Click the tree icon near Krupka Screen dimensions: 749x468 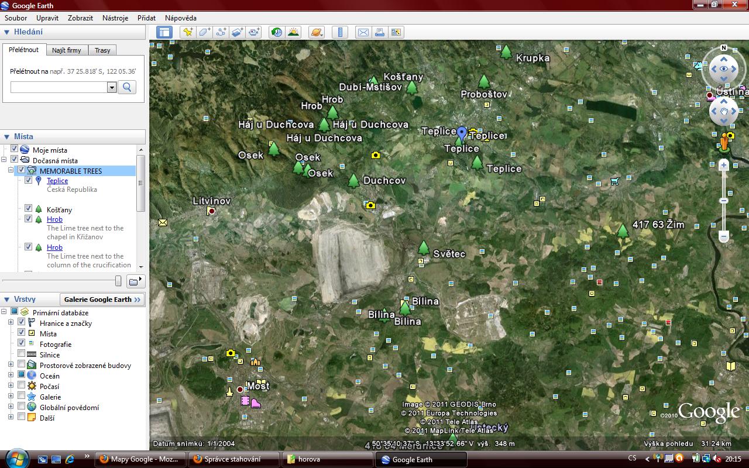(x=506, y=52)
